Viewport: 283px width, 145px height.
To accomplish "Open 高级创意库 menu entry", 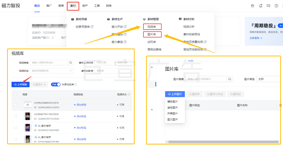I will tap(154, 50).
